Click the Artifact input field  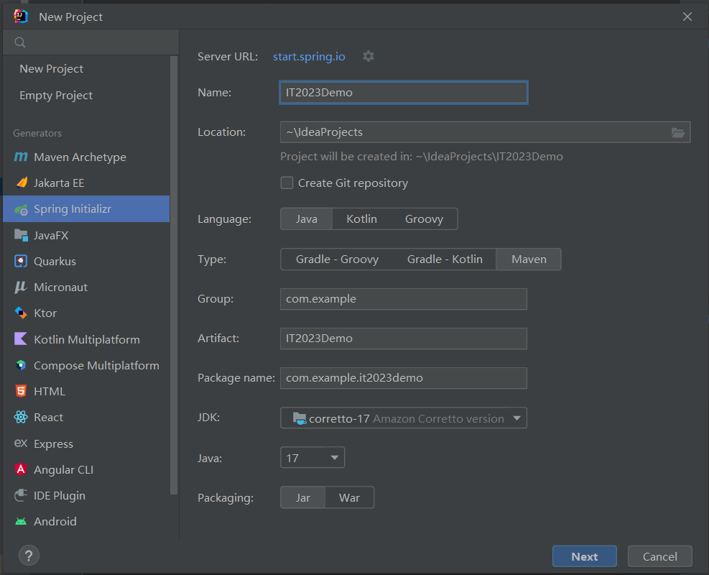click(x=403, y=338)
